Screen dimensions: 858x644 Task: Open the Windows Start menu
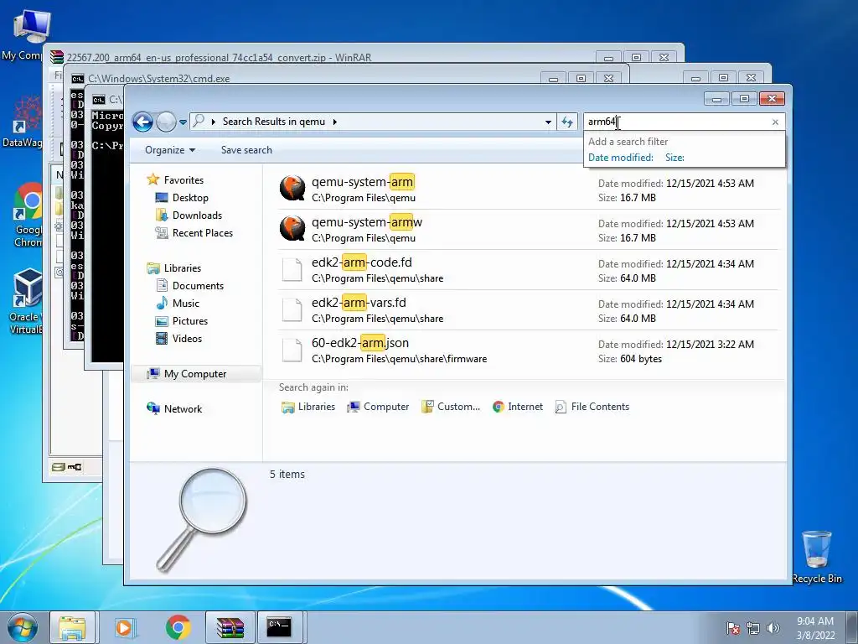(x=23, y=627)
